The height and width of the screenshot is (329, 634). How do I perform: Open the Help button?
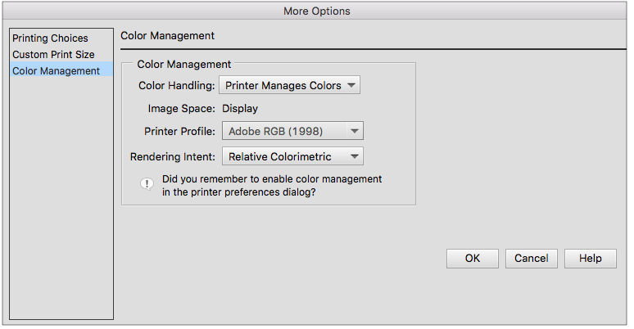591,259
